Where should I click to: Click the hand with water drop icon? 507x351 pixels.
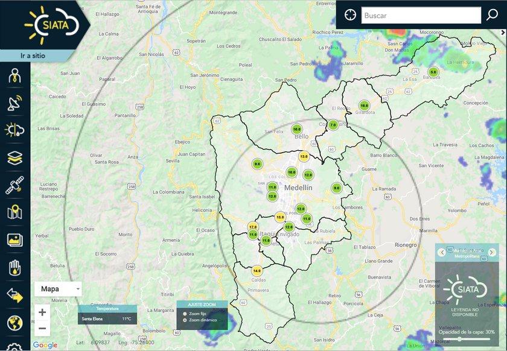click(14, 268)
